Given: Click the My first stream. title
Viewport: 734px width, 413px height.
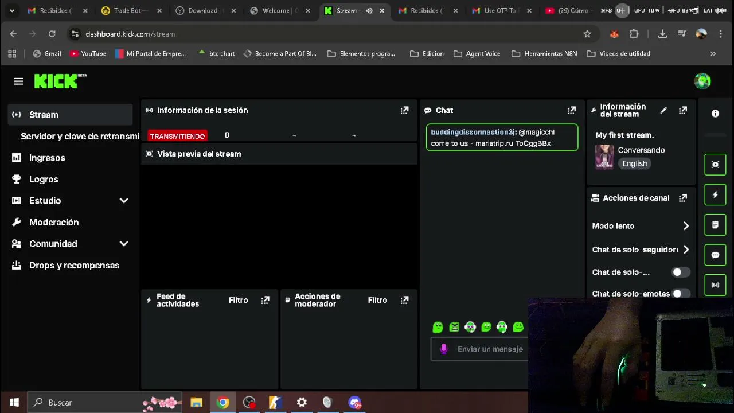Looking at the screenshot, I should (x=624, y=135).
